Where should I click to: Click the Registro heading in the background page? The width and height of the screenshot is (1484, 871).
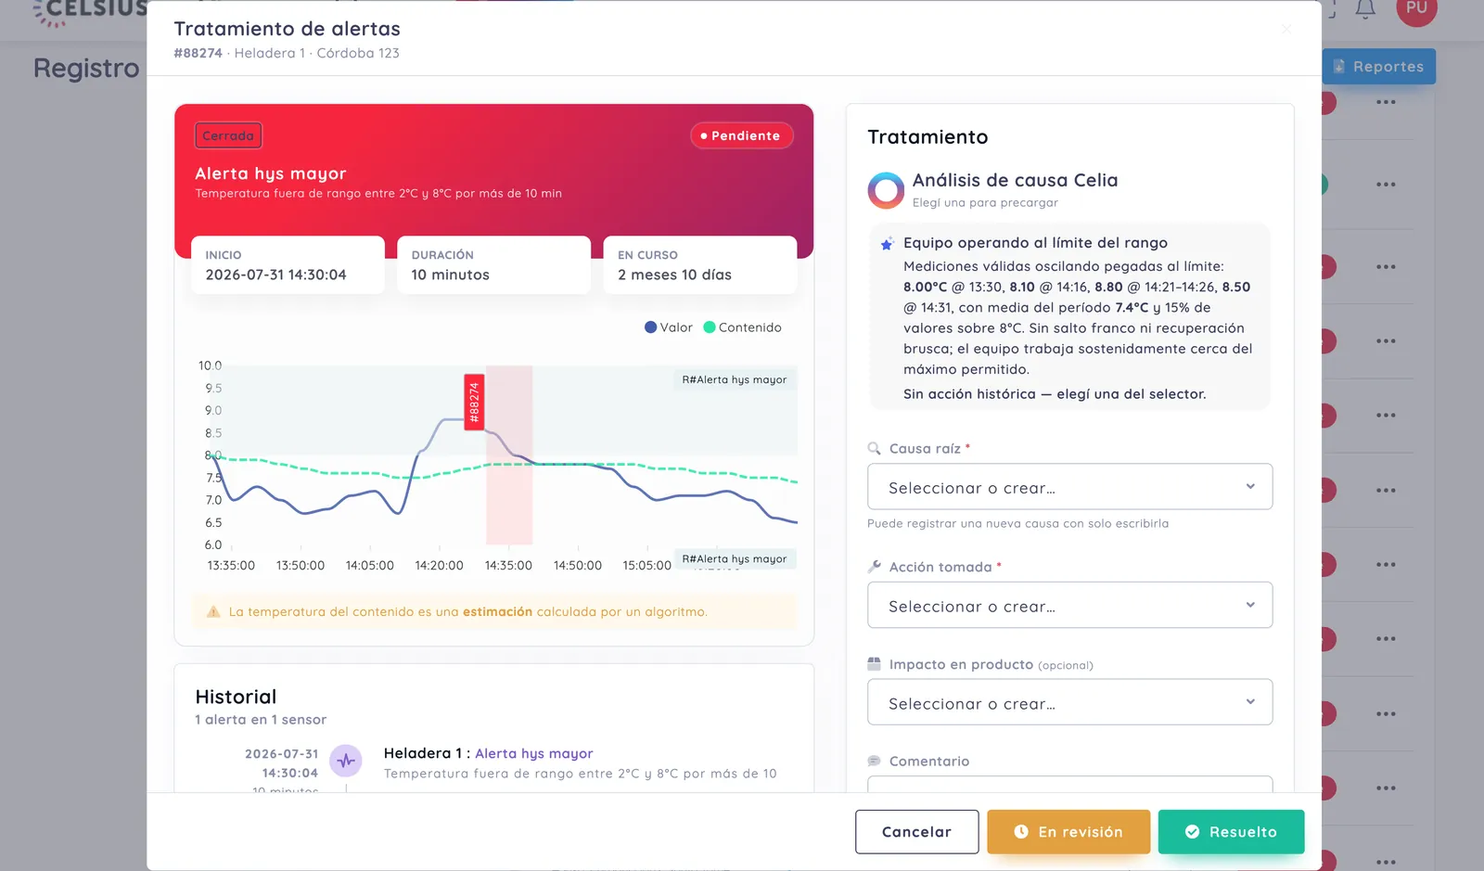86,69
